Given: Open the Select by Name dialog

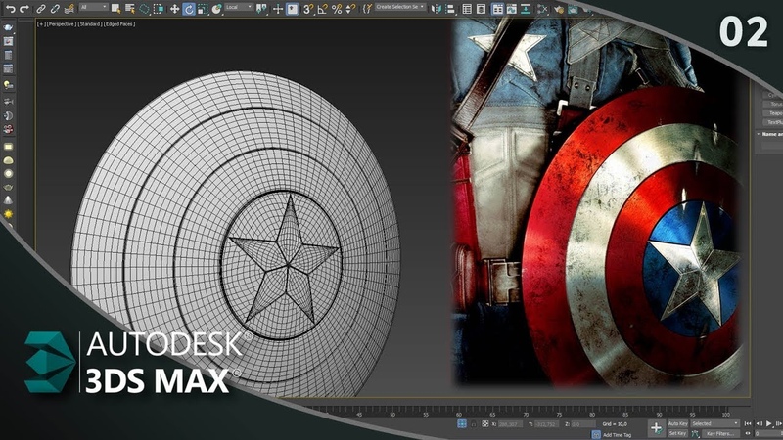Looking at the screenshot, I should [130, 9].
